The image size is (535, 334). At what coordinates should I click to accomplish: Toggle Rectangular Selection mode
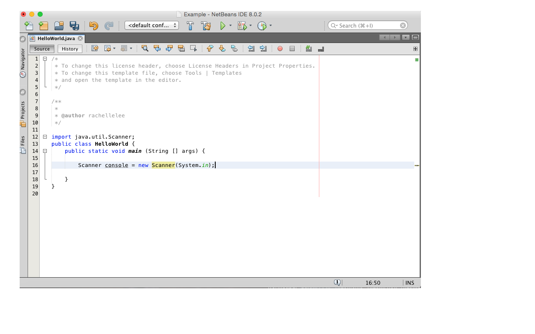point(193,48)
